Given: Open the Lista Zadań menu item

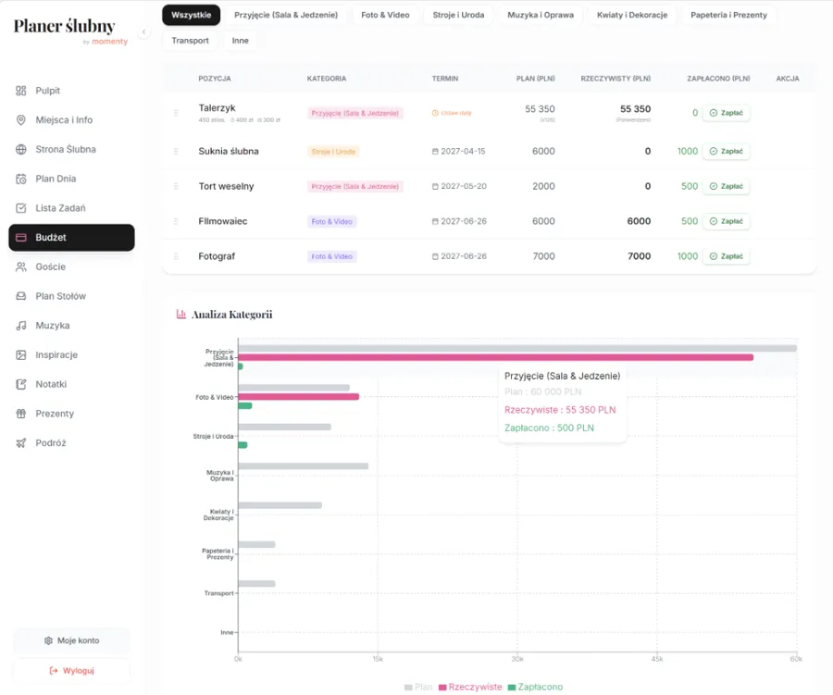Looking at the screenshot, I should tap(60, 208).
